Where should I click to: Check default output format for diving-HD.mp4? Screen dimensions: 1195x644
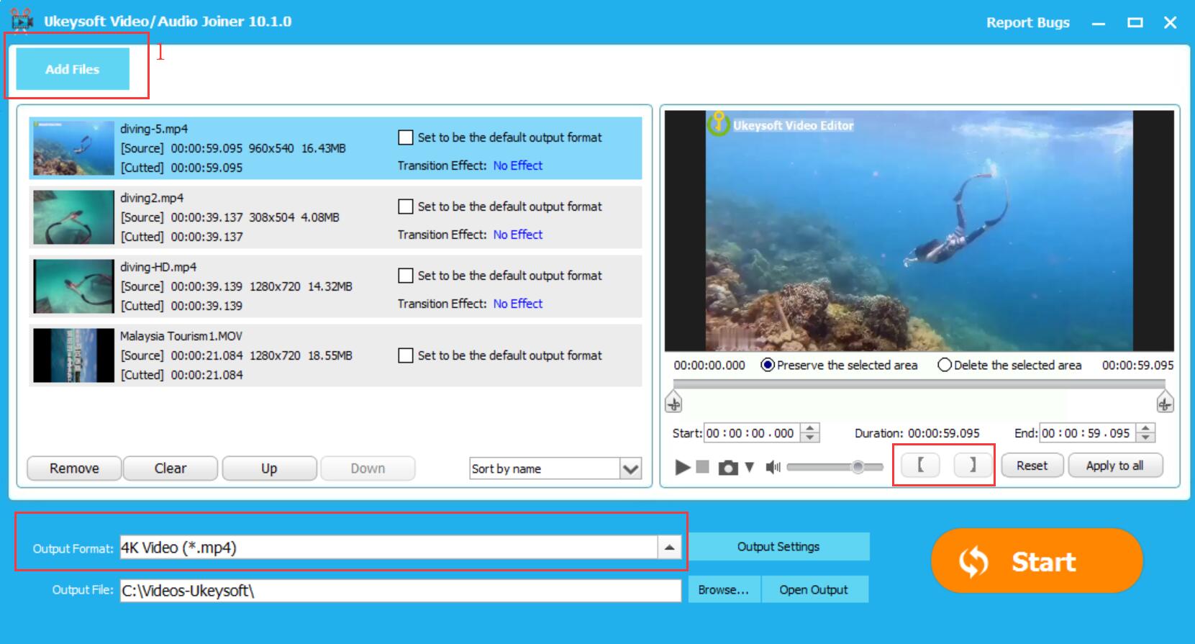pos(406,276)
